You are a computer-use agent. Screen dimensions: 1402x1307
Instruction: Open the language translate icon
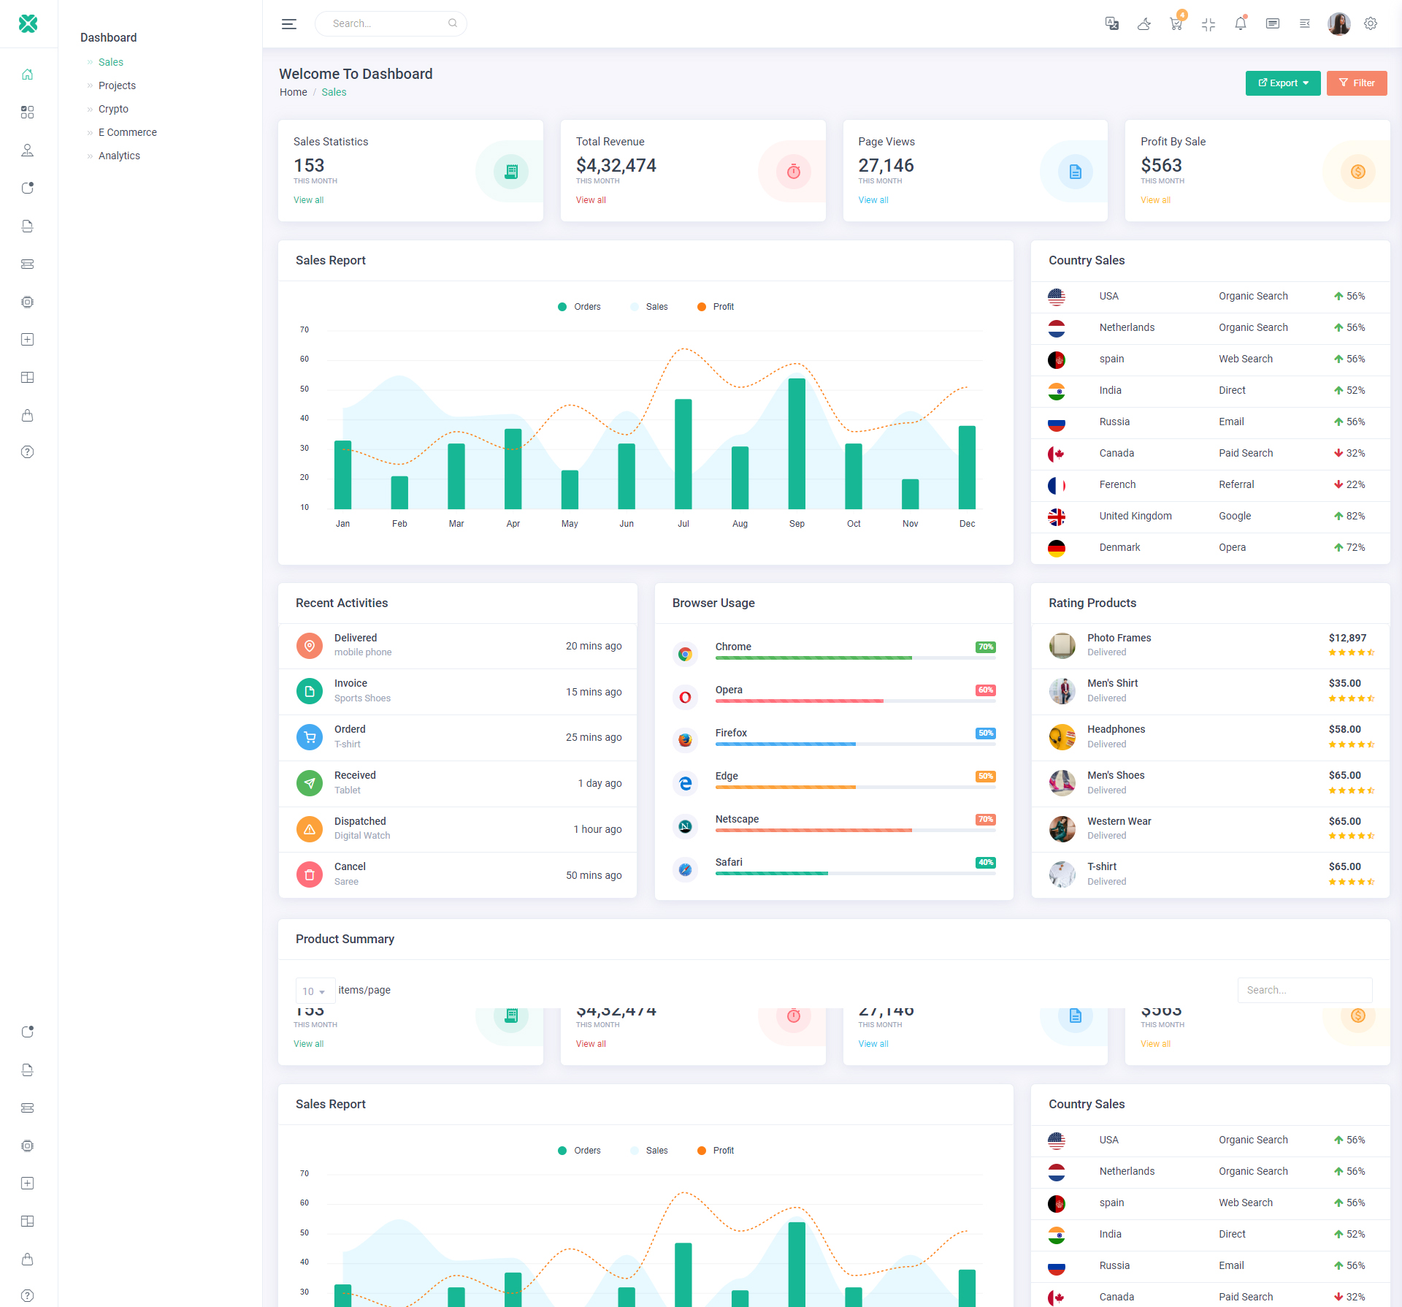tap(1111, 23)
